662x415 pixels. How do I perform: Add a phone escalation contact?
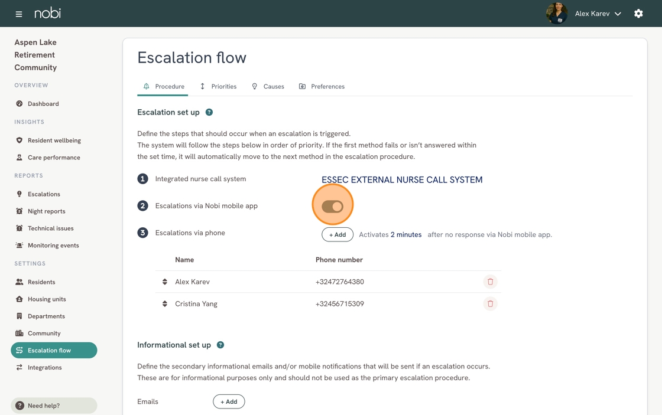(338, 234)
